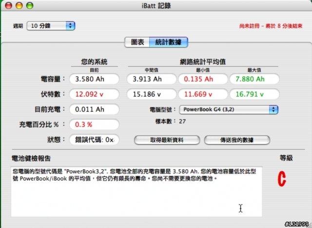Click the 電容量 row label
Viewport: 312px width, 228px height.
(53, 79)
